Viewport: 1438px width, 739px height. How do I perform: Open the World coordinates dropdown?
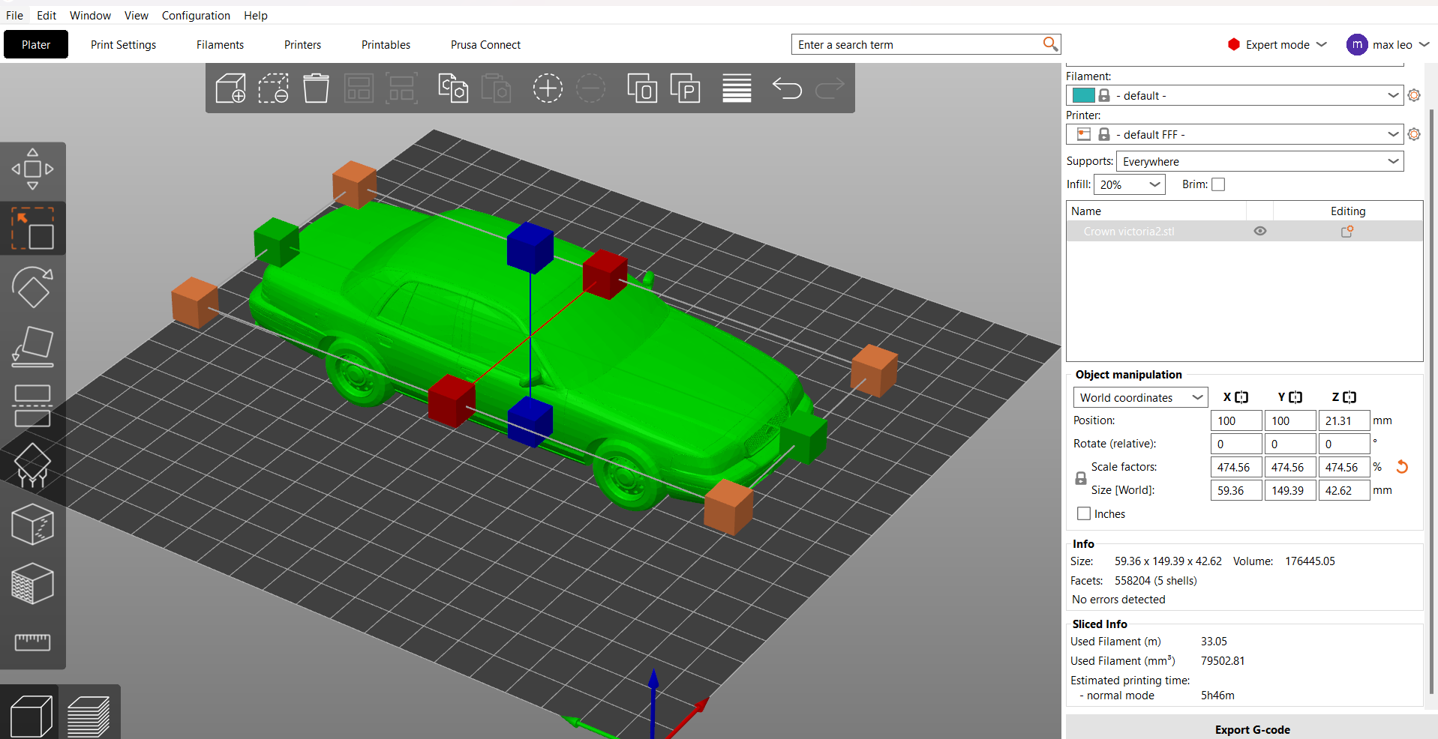tap(1140, 397)
